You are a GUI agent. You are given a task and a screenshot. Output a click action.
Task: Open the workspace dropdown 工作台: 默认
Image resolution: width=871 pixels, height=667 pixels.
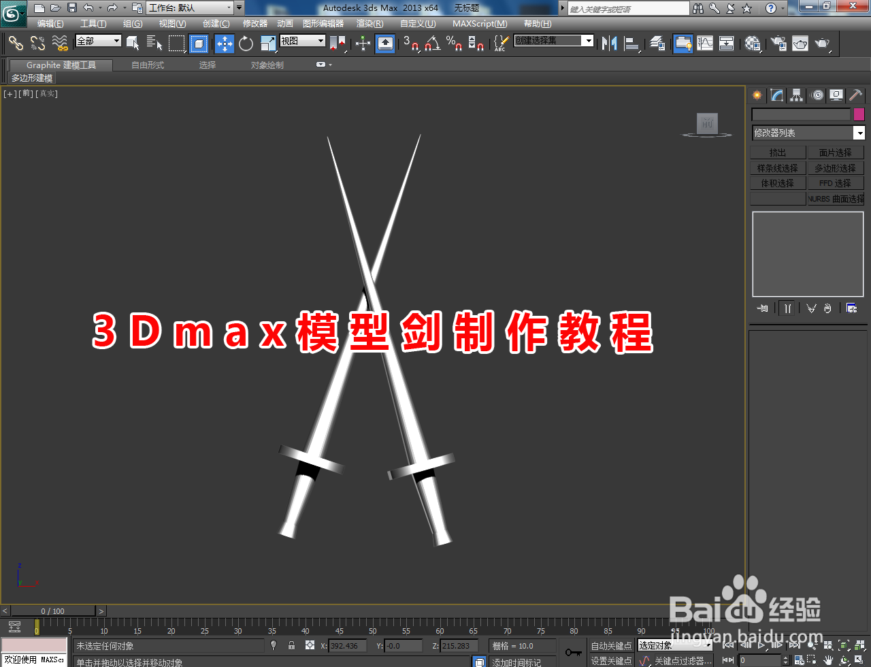click(x=191, y=8)
